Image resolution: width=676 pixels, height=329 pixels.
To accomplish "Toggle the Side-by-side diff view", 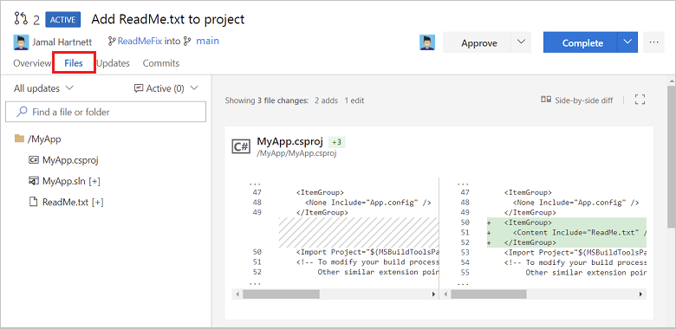I will click(577, 100).
